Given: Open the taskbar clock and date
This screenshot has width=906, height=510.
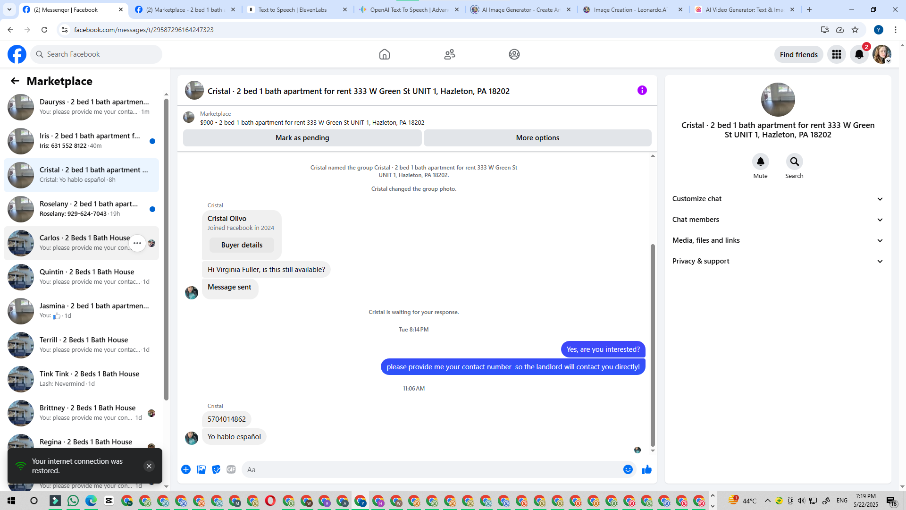Looking at the screenshot, I should (866, 501).
